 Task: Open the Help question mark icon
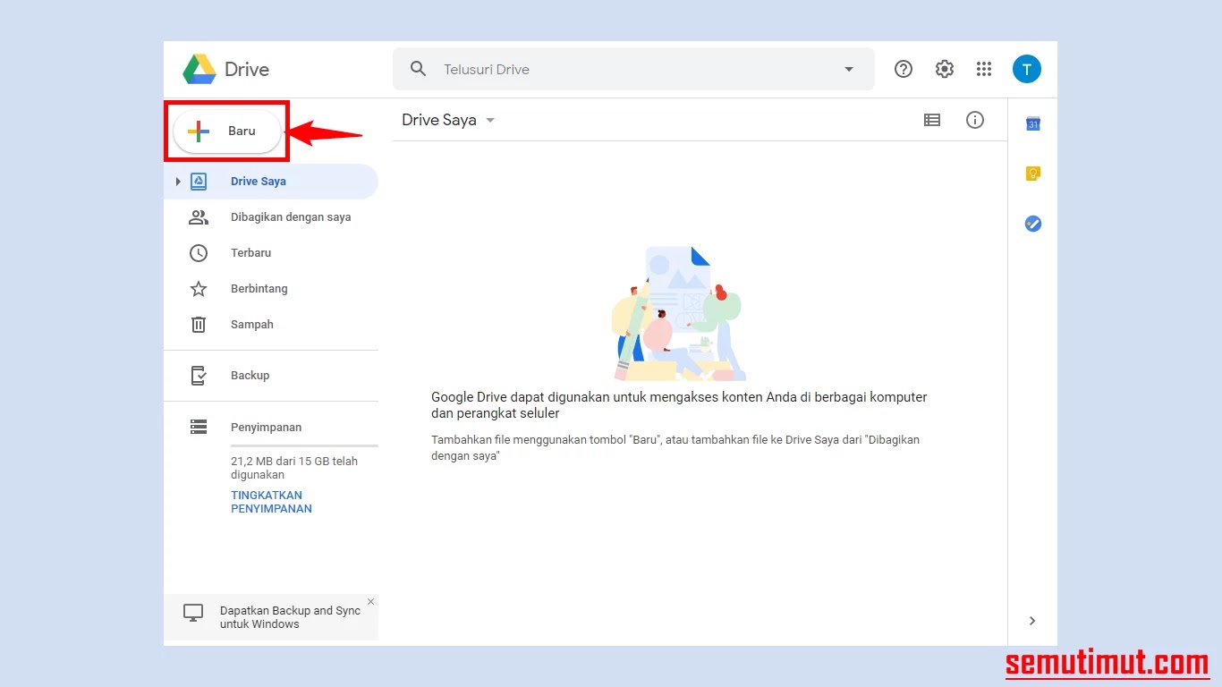[904, 69]
